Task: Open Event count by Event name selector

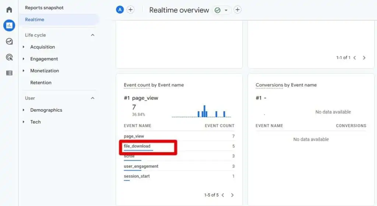Action: (x=154, y=85)
